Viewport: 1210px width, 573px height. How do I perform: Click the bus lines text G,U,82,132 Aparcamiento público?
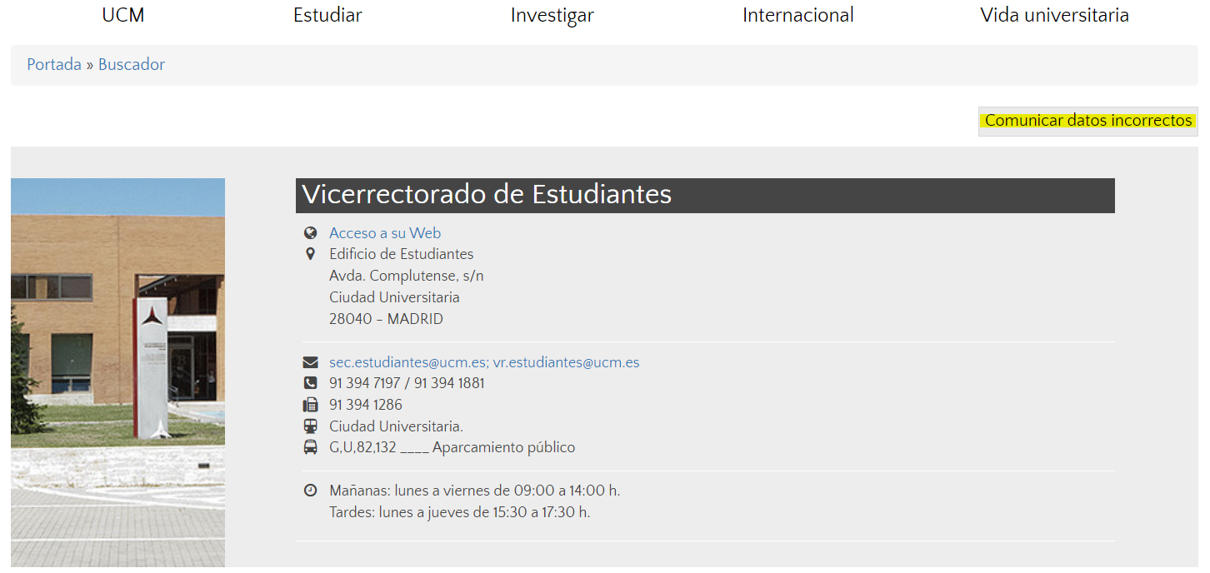pyautogui.click(x=452, y=447)
